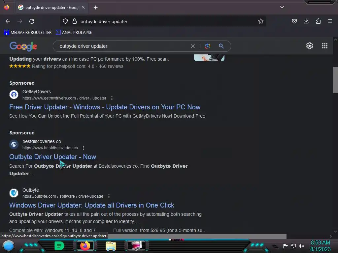
Task: Go to the Google logo homepage
Action: (x=23, y=46)
